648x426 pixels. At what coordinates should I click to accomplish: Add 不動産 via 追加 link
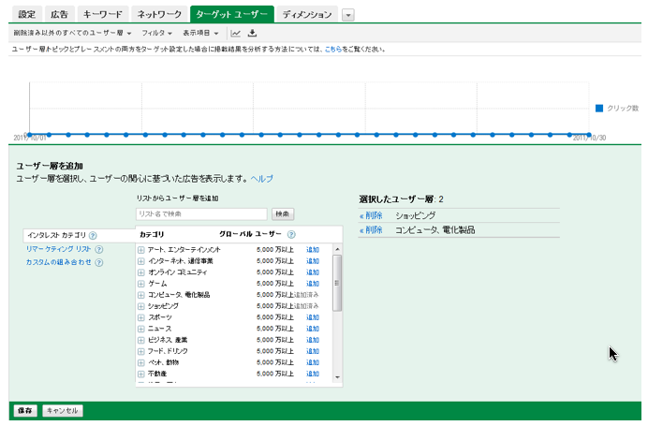tap(313, 374)
